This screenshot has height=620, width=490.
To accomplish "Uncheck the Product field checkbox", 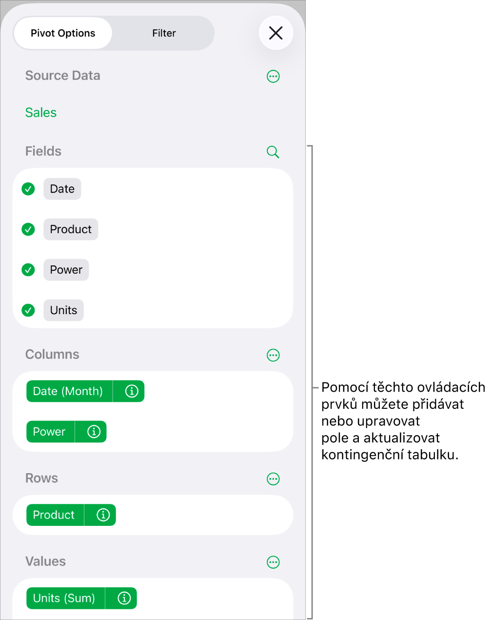I will click(28, 229).
